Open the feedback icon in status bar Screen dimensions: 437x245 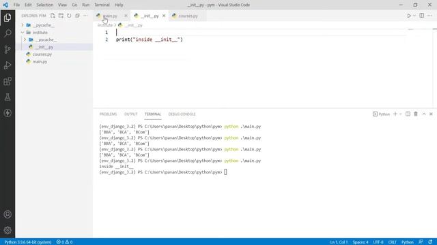tap(421, 242)
